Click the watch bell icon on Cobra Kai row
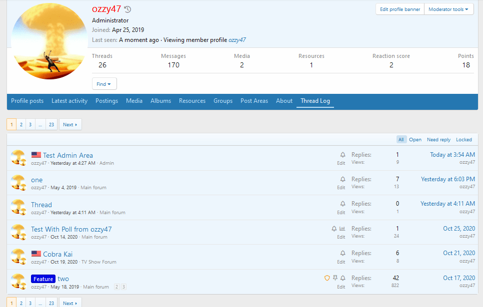Viewport: 483px width, 307px height. tap(342, 254)
